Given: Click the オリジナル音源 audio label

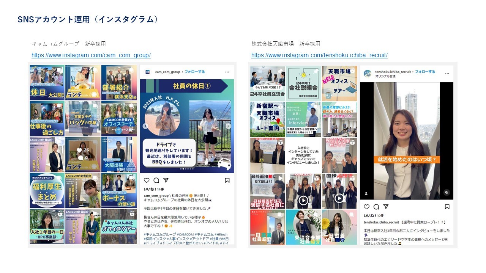Looking at the screenshot, I should coord(385,76).
